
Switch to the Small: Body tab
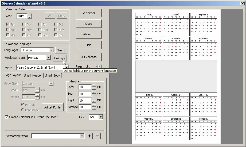[53, 75]
